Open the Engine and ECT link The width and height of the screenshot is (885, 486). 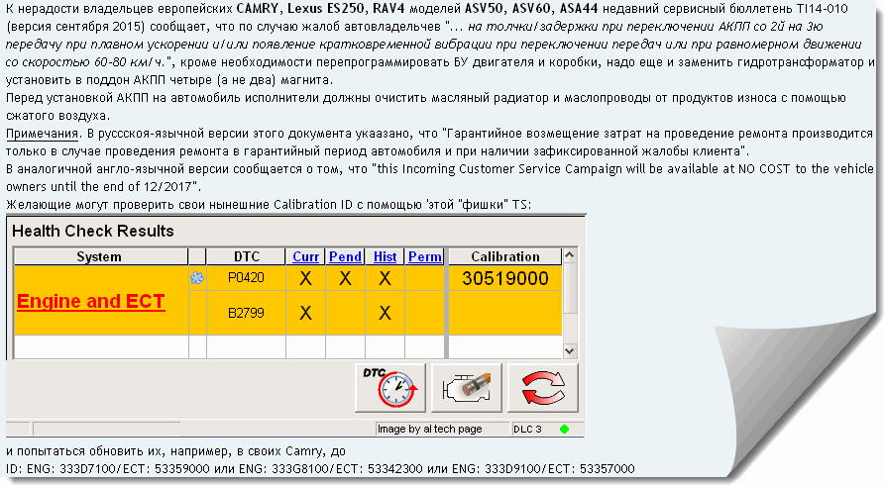(91, 302)
